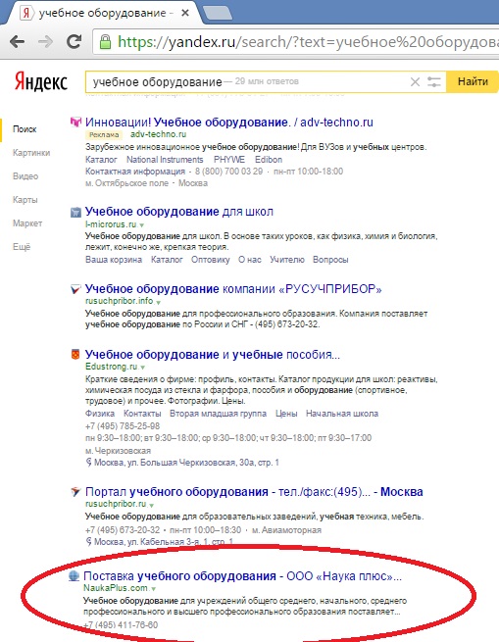Expand dropdown arrow next to l-microrus.ru
This screenshot has height=642, width=499.
click(142, 225)
